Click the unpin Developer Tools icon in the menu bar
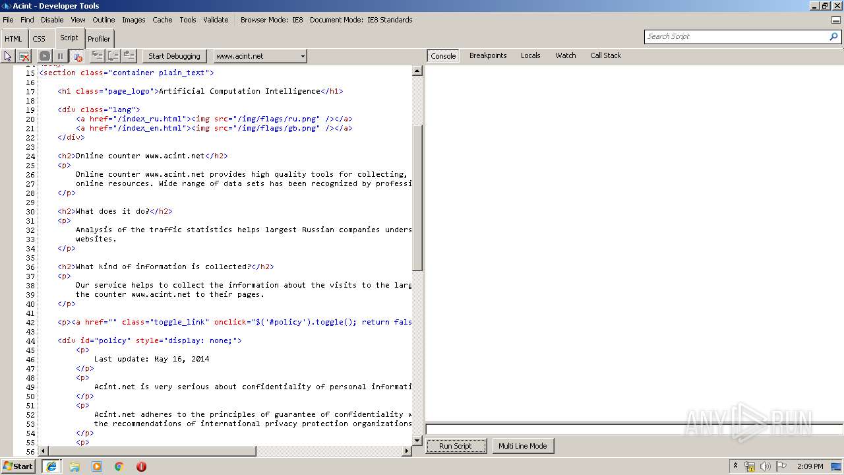The image size is (844, 475). tap(835, 20)
